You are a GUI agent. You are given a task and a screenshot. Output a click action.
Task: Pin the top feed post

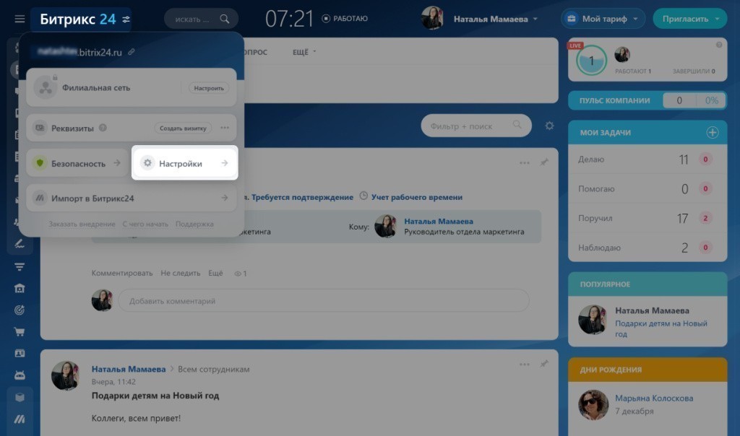click(x=544, y=162)
